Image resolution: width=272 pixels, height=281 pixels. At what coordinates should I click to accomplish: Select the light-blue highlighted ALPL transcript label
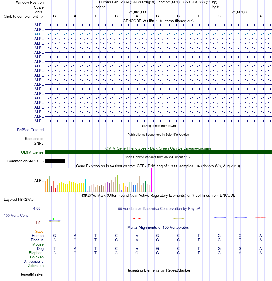[39, 34]
